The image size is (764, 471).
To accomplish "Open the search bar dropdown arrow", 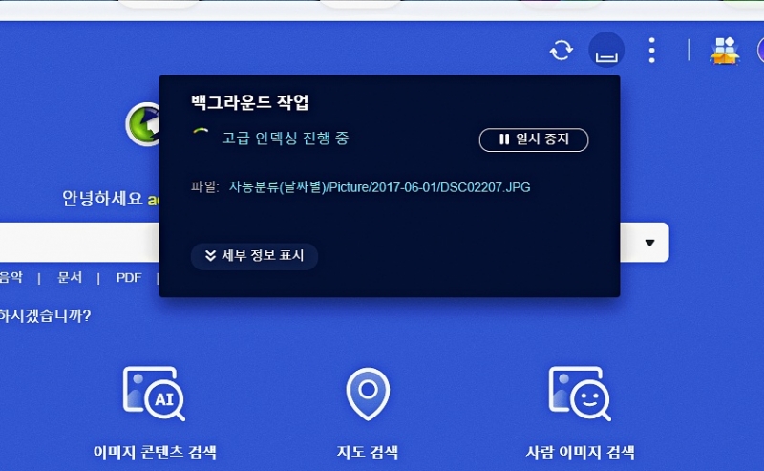I will coord(649,243).
